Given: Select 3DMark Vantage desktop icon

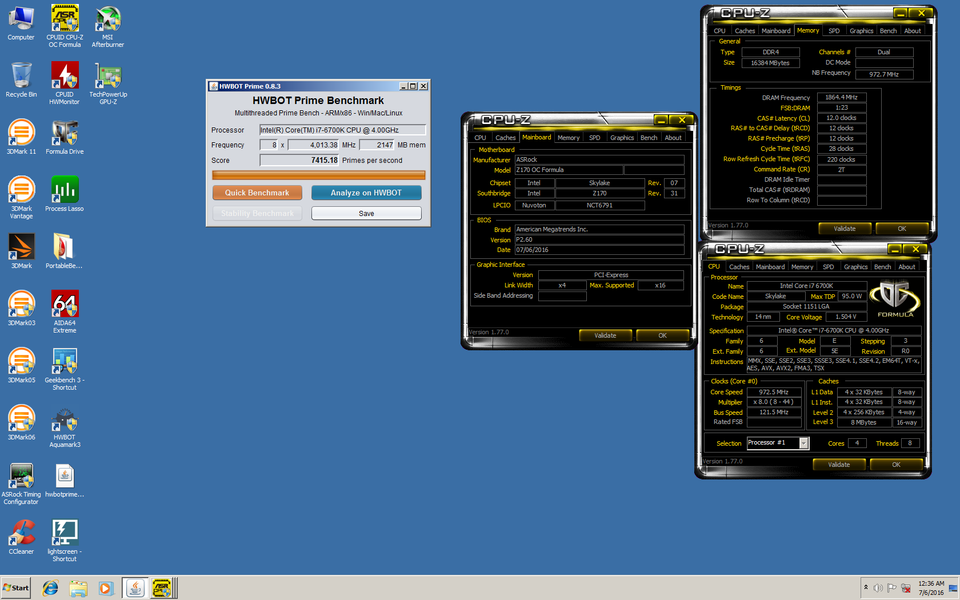Looking at the screenshot, I should click(21, 197).
